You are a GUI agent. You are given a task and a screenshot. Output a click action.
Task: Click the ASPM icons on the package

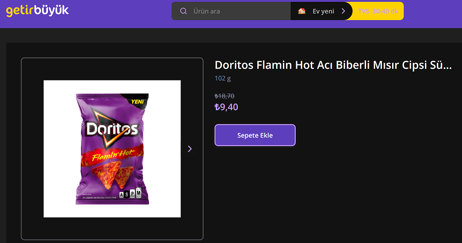click(x=130, y=194)
